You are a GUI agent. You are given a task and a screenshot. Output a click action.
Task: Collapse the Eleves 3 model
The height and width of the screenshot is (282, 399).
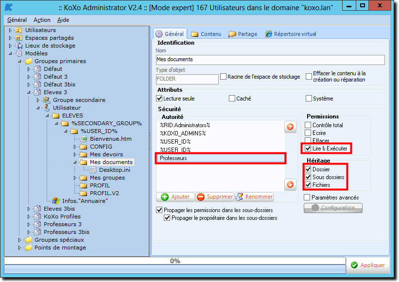click(x=29, y=92)
